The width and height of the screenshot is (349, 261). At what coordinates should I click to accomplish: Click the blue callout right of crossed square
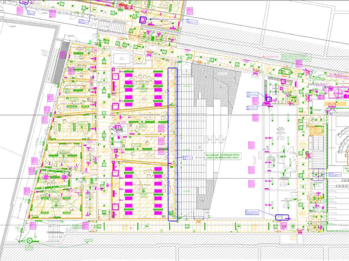pyautogui.click(x=335, y=174)
